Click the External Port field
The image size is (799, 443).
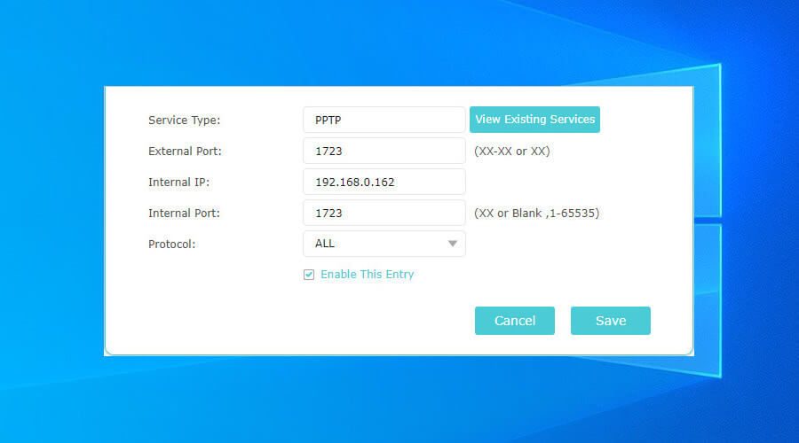tap(384, 151)
